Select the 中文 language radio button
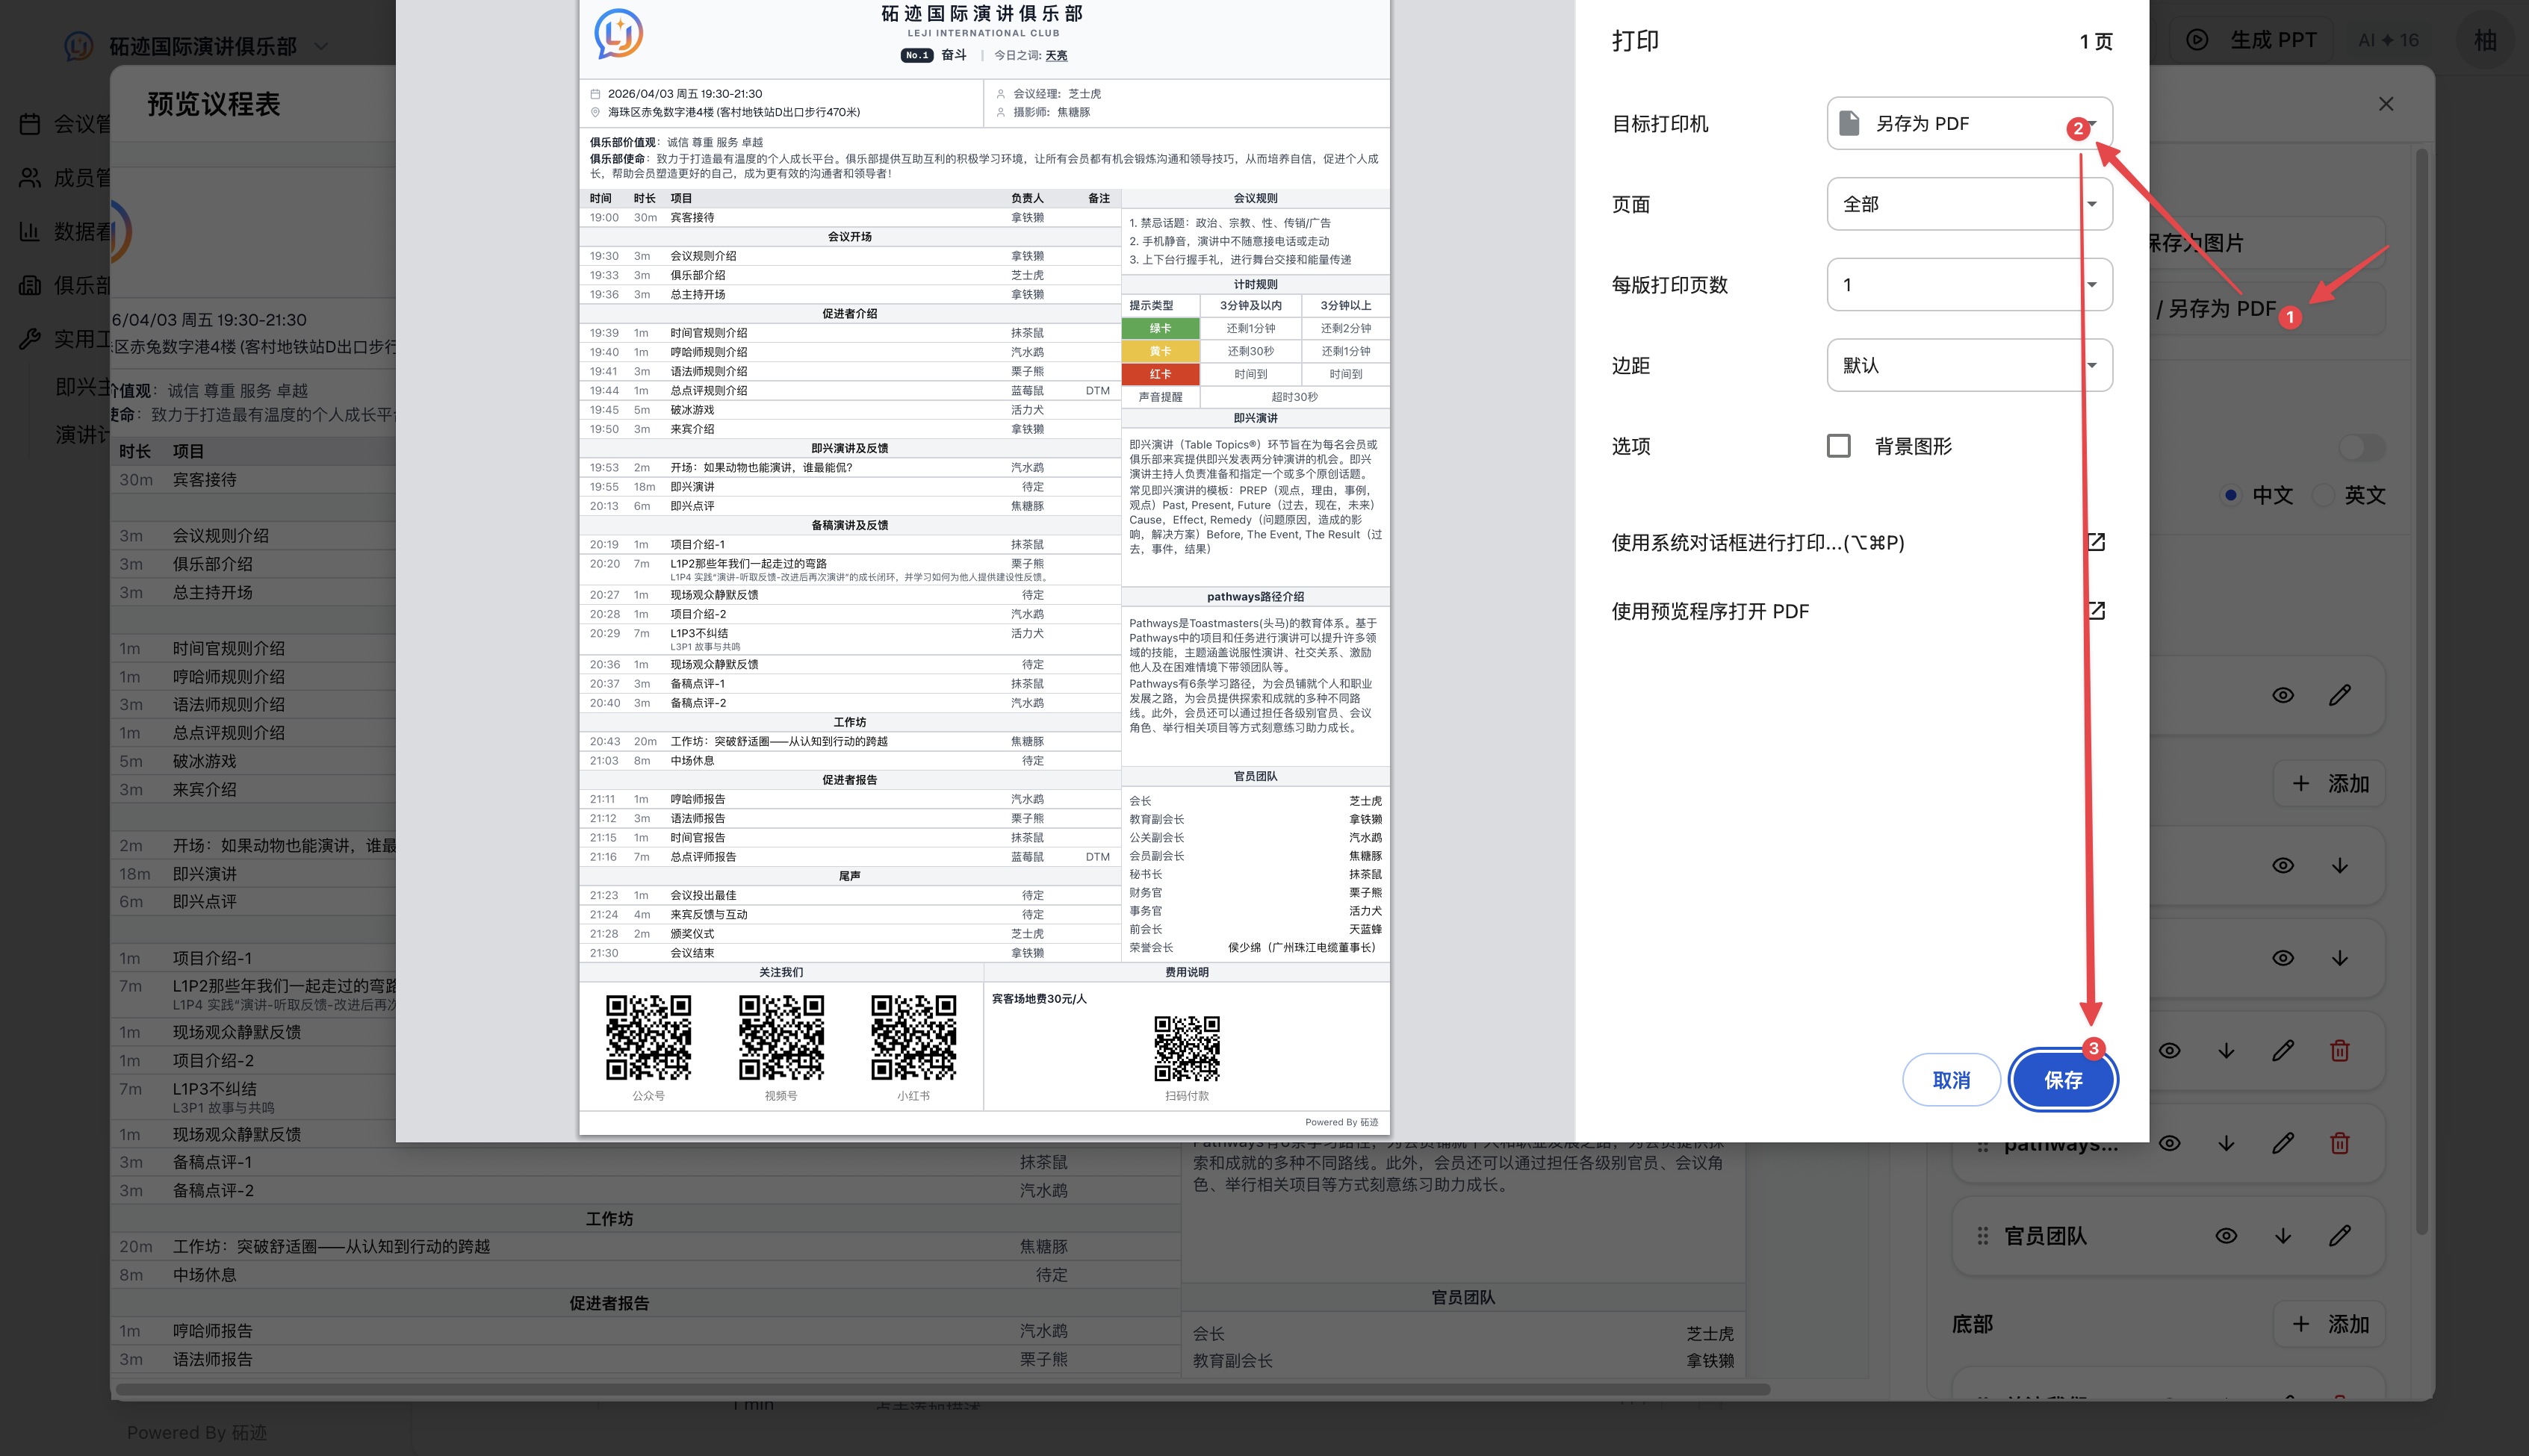Image resolution: width=2529 pixels, height=1456 pixels. tap(2230, 495)
